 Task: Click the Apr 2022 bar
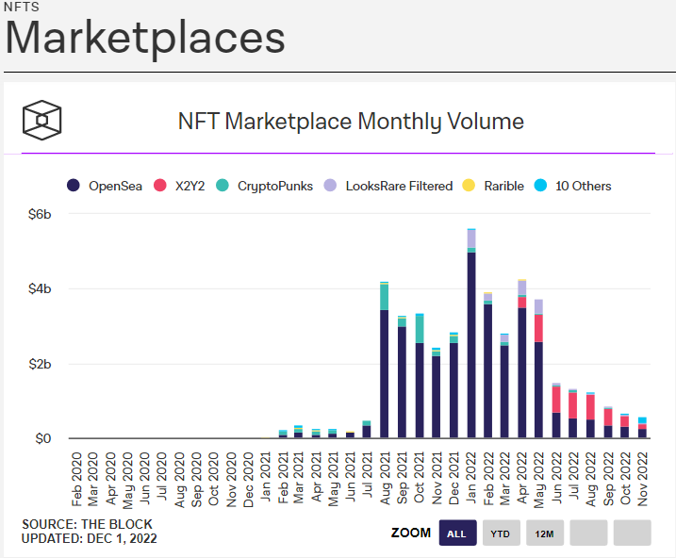(x=522, y=359)
